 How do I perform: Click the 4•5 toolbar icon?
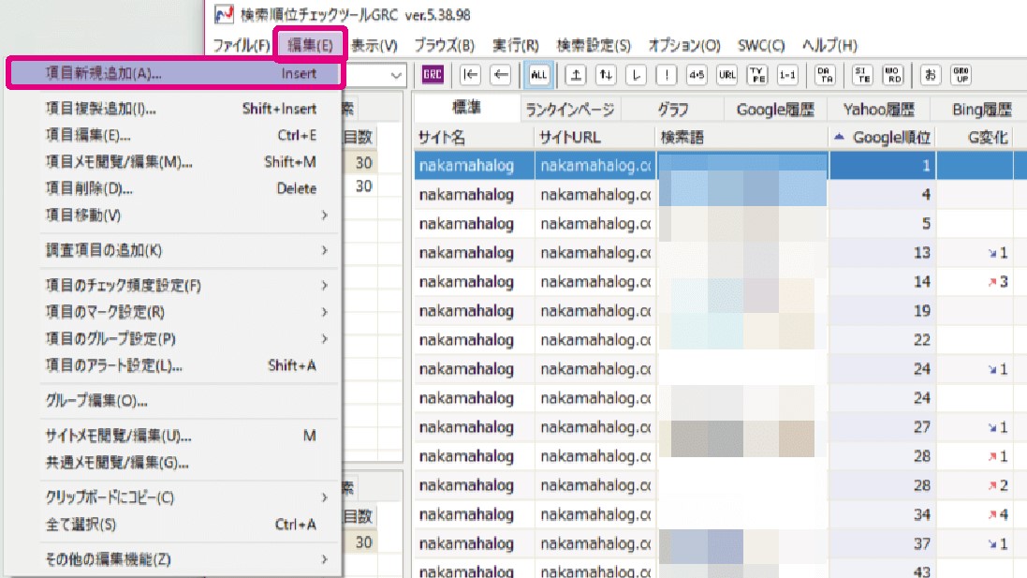(697, 75)
